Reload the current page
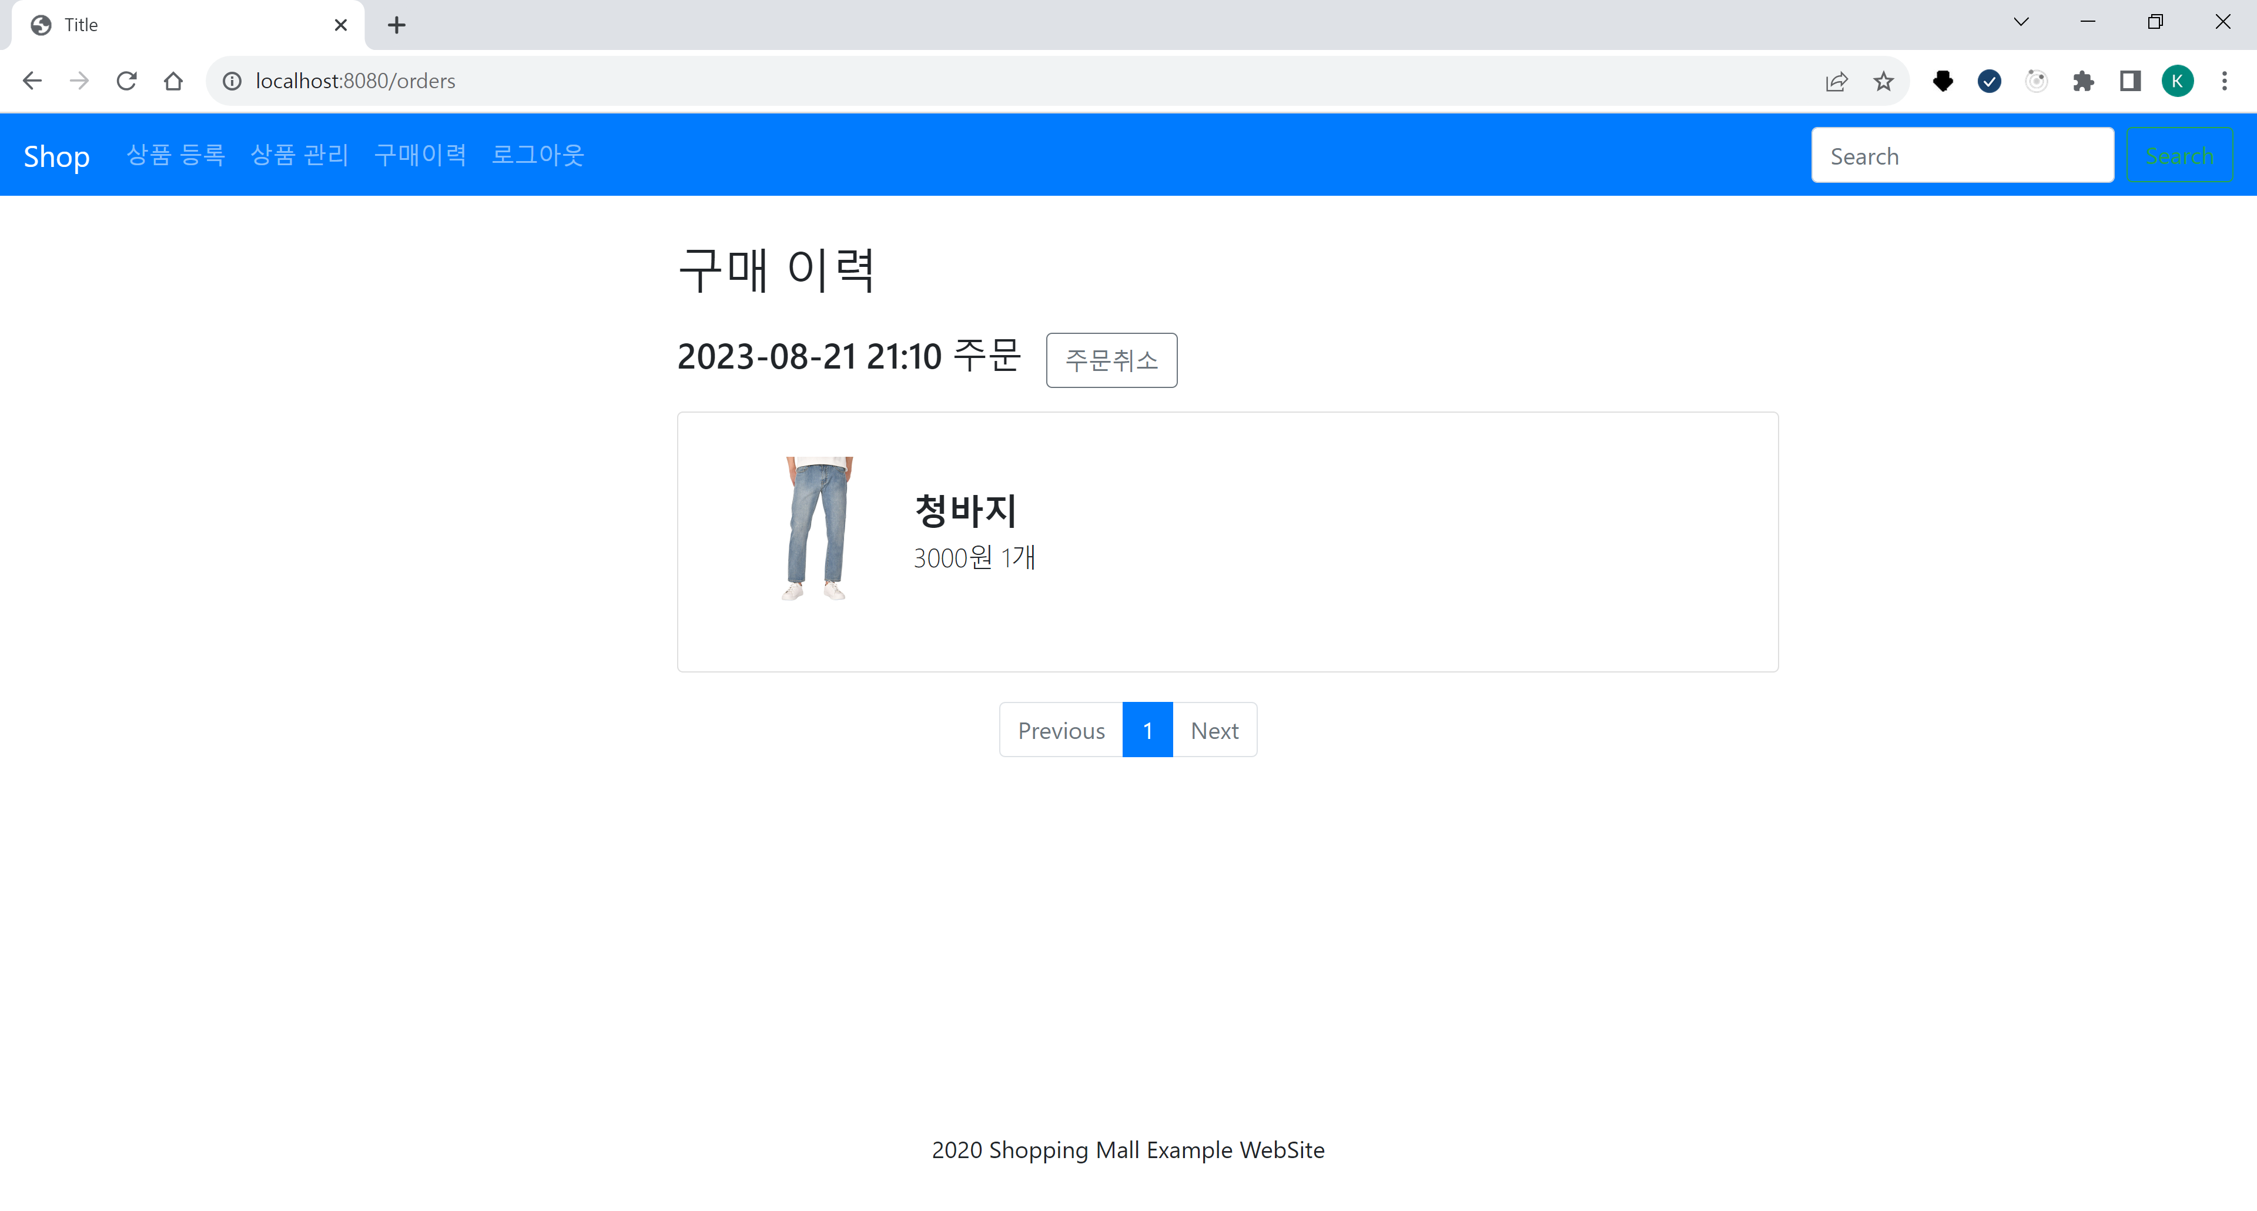The width and height of the screenshot is (2257, 1211). [127, 81]
